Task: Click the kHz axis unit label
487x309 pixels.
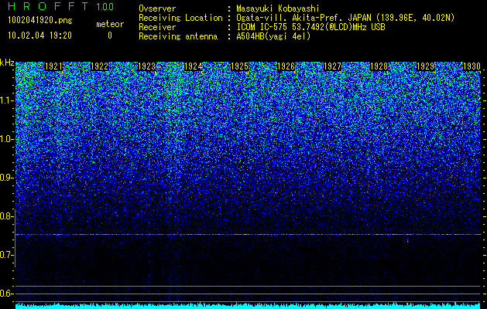Action: click(7, 63)
